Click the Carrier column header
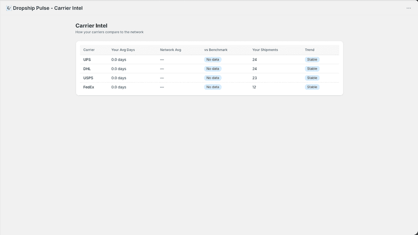 (x=89, y=50)
